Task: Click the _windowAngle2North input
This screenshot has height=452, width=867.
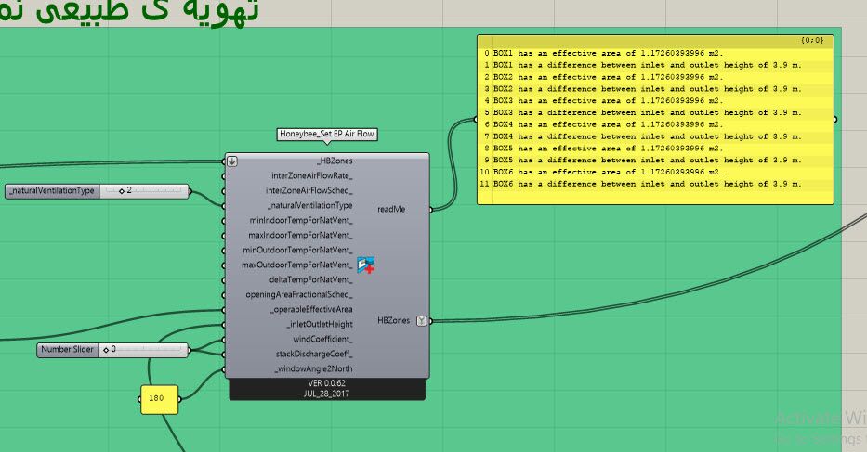Action: tap(313, 369)
